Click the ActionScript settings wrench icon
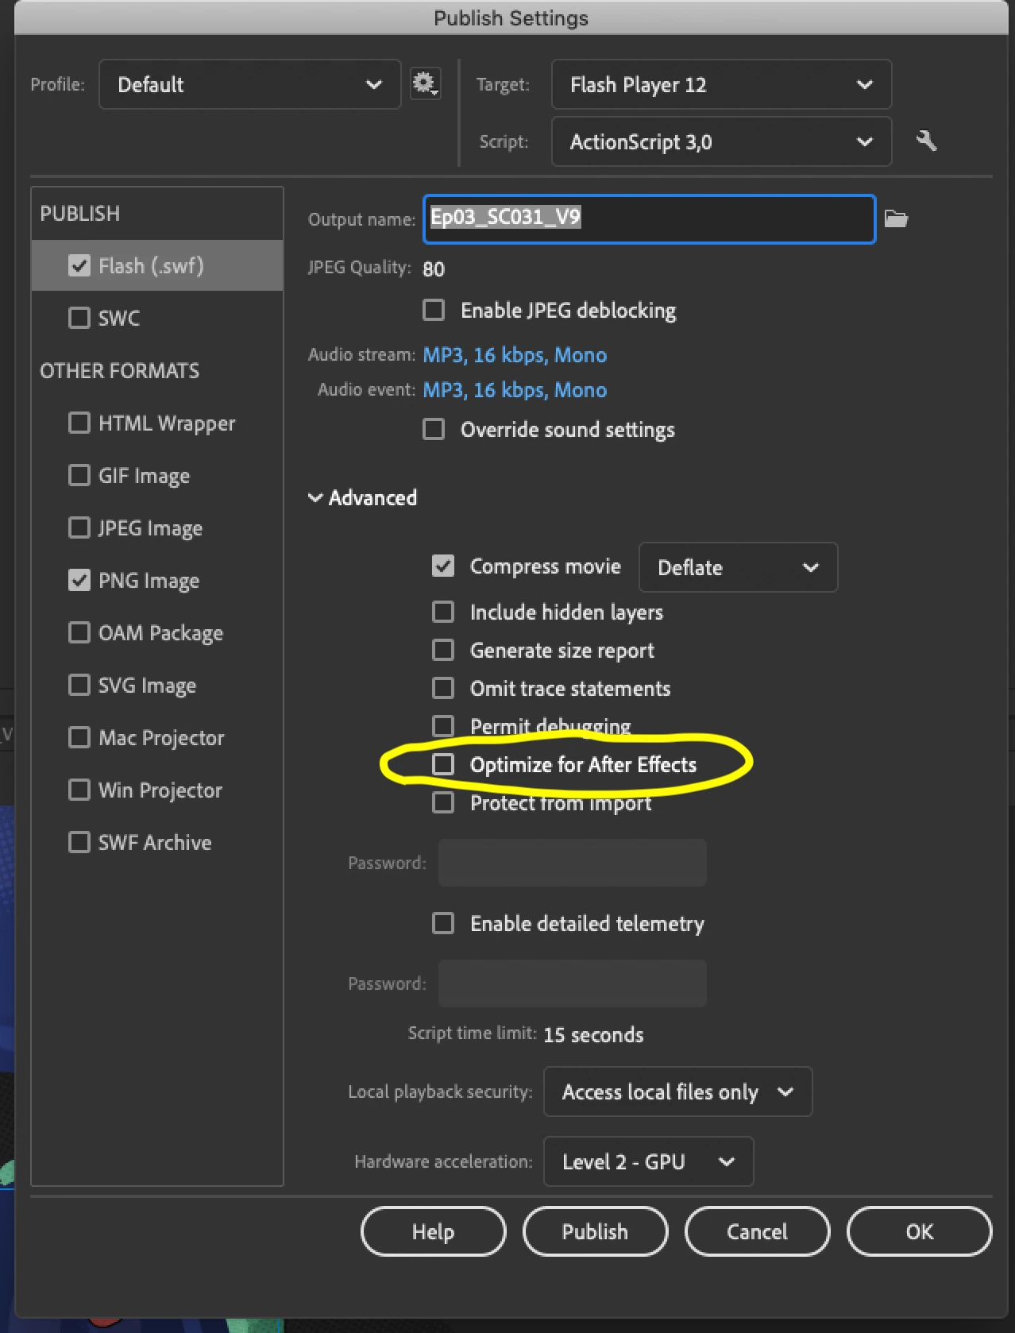The image size is (1015, 1333). (x=926, y=141)
